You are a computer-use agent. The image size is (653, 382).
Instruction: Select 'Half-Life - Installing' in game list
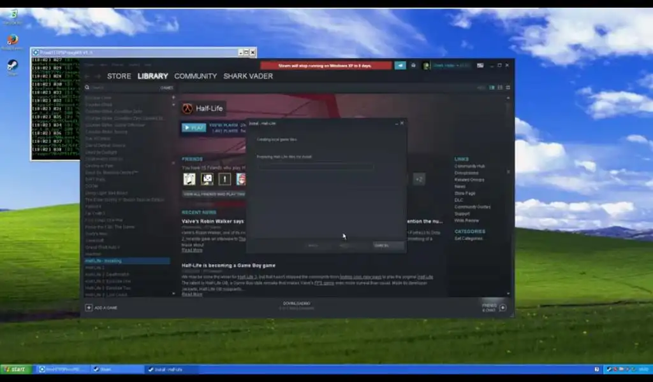tap(127, 260)
